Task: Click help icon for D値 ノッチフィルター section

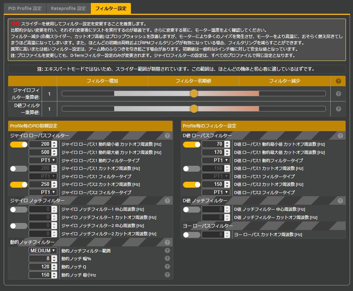Action: 340,201
